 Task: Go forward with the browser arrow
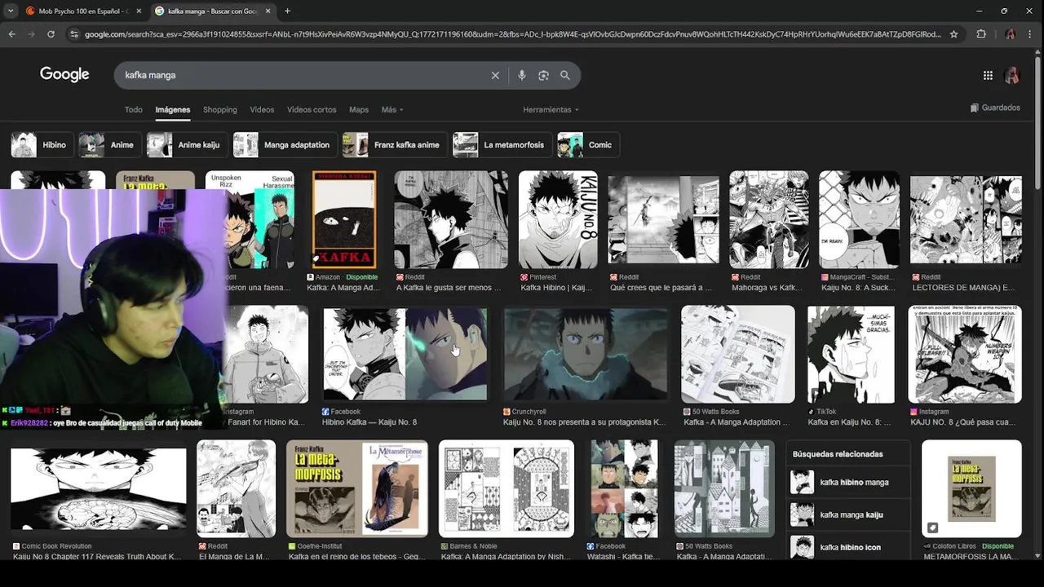point(31,34)
